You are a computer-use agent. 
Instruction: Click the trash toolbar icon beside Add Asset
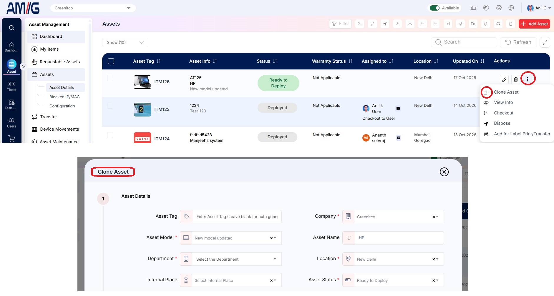(x=511, y=24)
